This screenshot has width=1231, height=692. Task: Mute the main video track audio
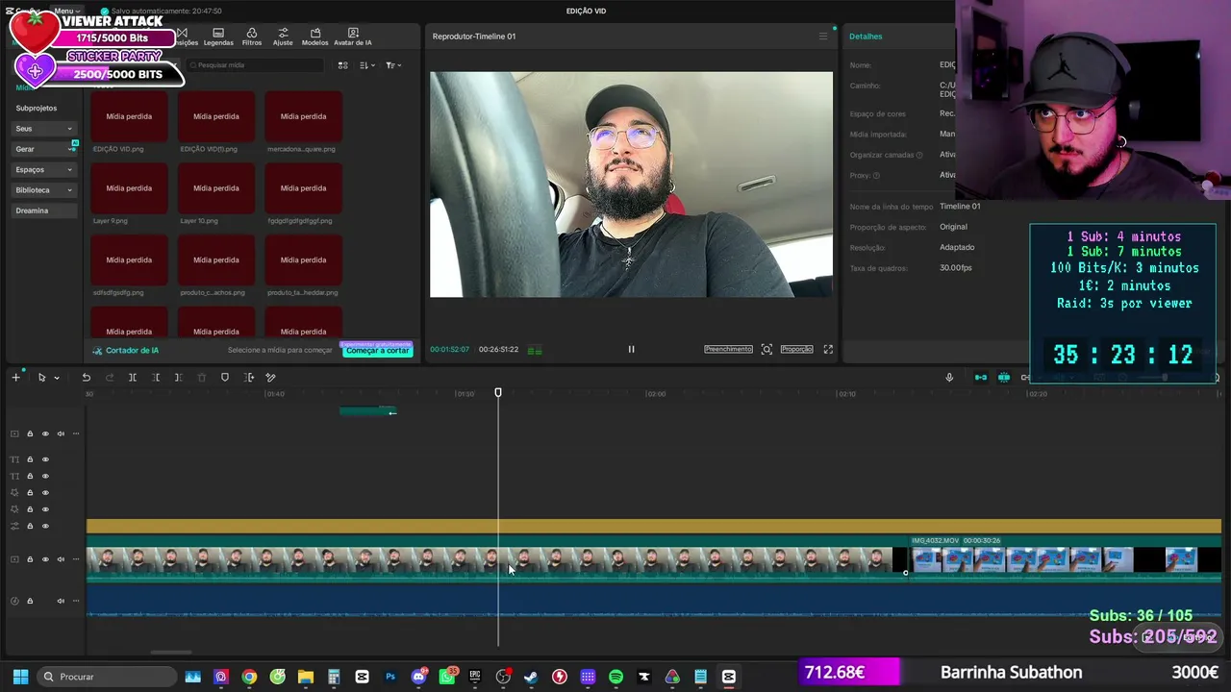pyautogui.click(x=61, y=559)
